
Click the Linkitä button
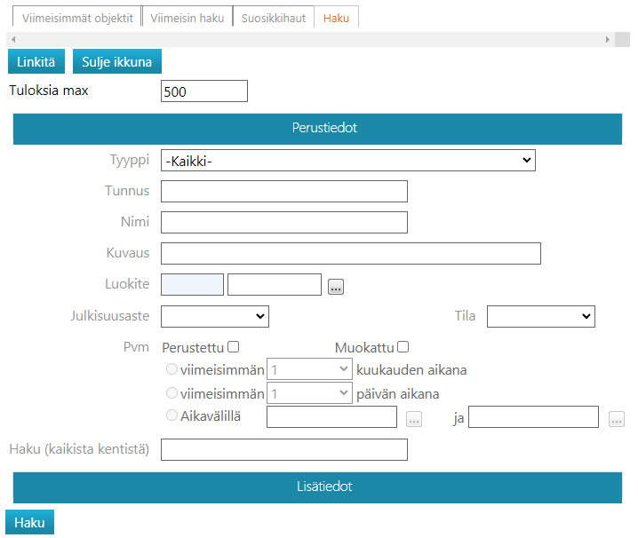pos(36,62)
